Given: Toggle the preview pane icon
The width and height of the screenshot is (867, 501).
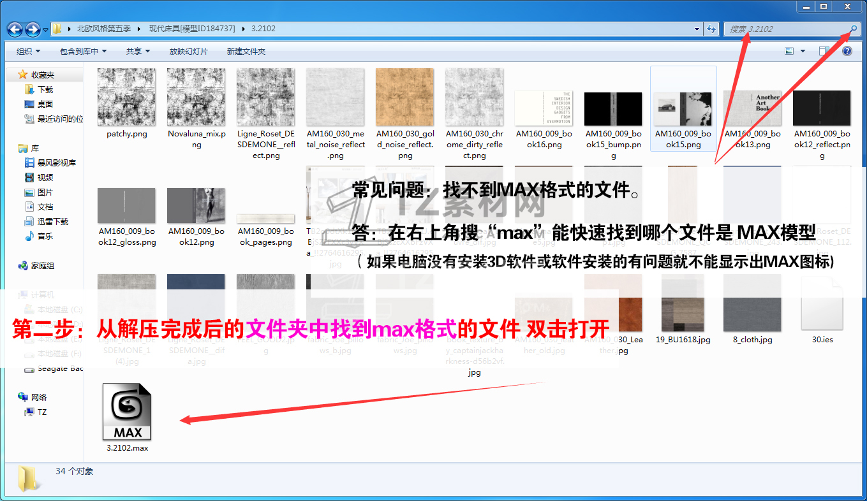Looking at the screenshot, I should point(824,51).
